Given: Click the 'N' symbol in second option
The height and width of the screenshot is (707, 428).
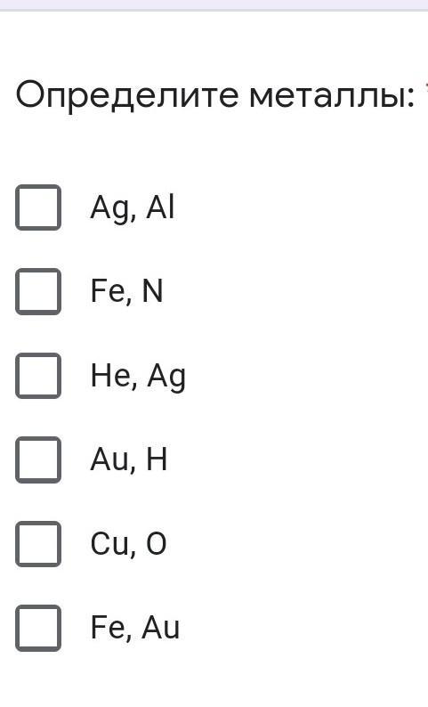Looking at the screenshot, I should (152, 291).
